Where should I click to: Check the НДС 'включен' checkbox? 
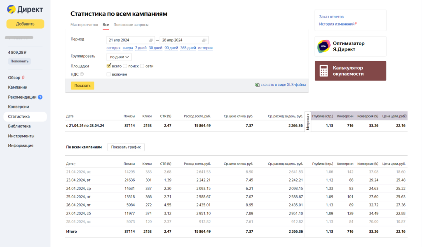pos(109,74)
